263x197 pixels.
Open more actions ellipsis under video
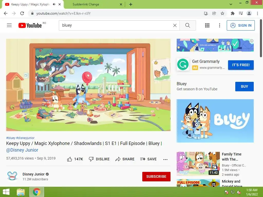165,159
